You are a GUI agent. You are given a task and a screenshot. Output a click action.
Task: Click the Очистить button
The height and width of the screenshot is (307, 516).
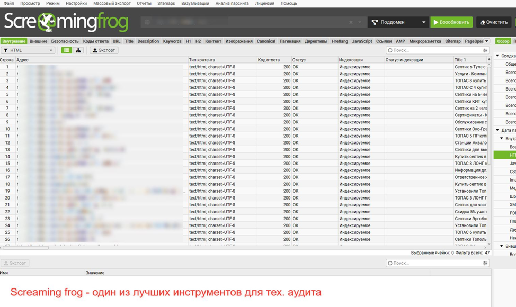pos(494,22)
